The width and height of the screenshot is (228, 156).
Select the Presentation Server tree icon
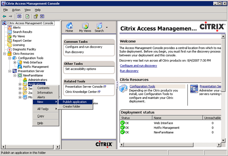[x=15, y=71]
